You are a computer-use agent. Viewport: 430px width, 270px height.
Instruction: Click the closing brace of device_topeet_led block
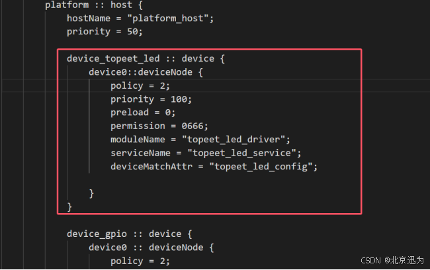click(x=69, y=206)
